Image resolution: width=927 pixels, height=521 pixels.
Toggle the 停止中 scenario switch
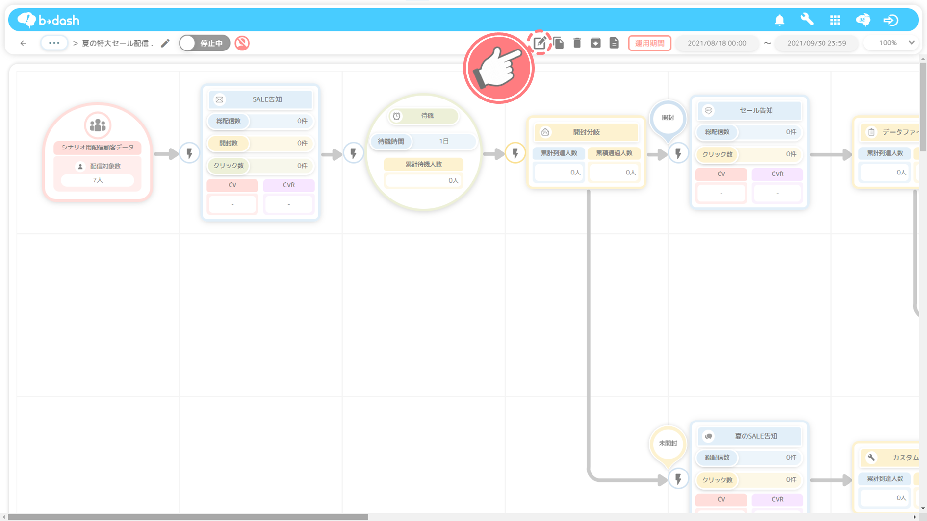click(204, 43)
